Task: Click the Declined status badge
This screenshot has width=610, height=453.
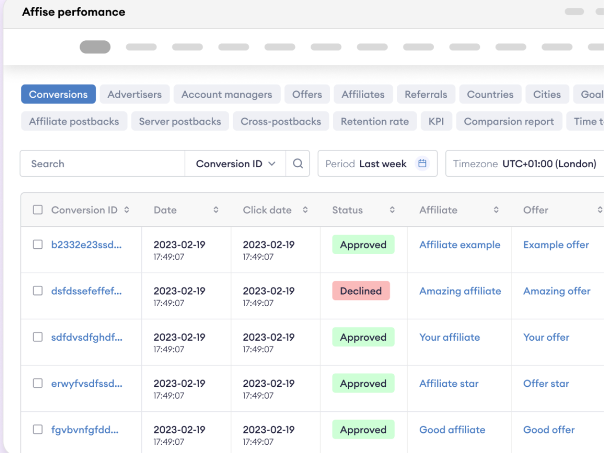Action: (x=361, y=291)
